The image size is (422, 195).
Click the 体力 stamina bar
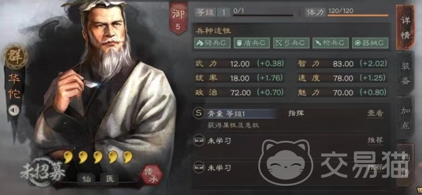click(x=358, y=15)
